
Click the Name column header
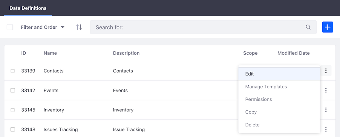(50, 53)
